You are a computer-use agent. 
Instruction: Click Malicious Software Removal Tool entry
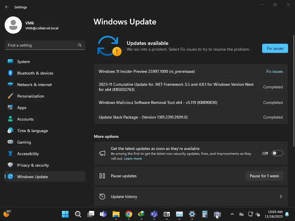coord(191,102)
